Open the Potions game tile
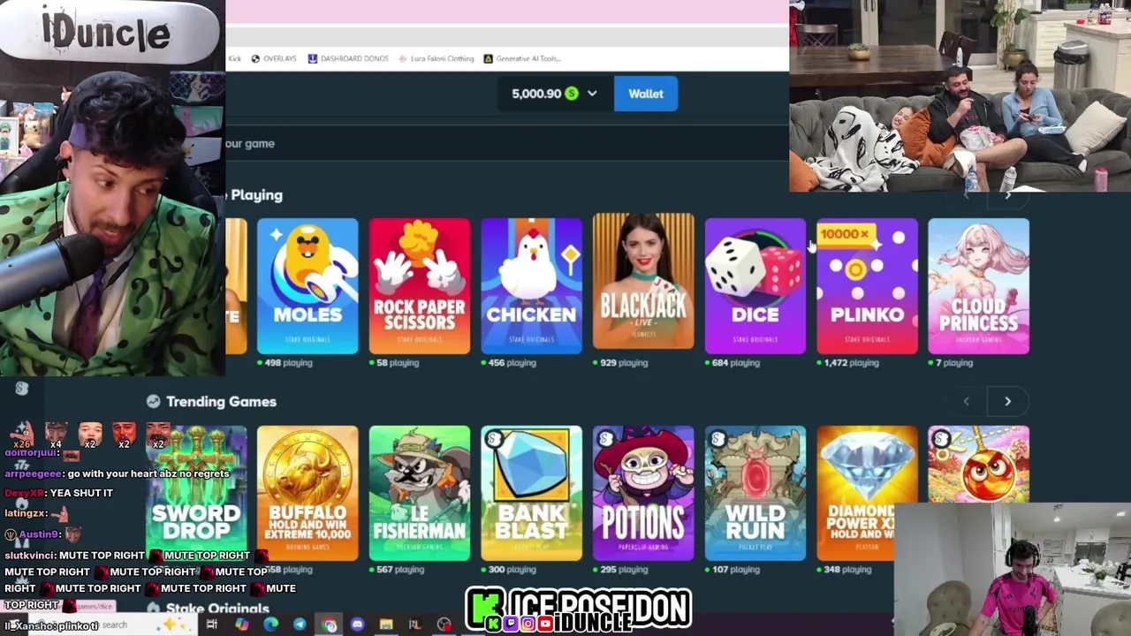 point(643,493)
